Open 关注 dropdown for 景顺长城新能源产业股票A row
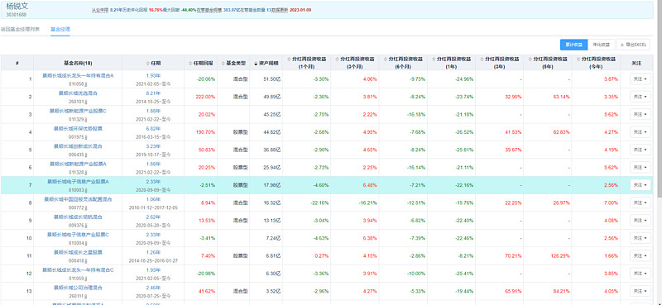The image size is (662, 305). 640,168
